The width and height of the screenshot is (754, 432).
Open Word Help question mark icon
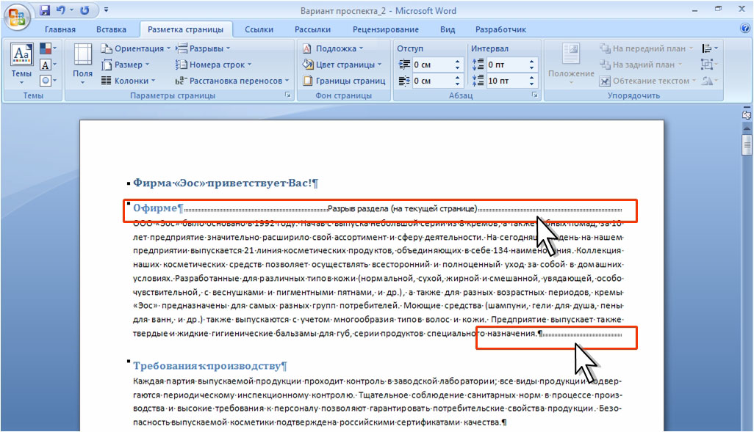[x=745, y=29]
